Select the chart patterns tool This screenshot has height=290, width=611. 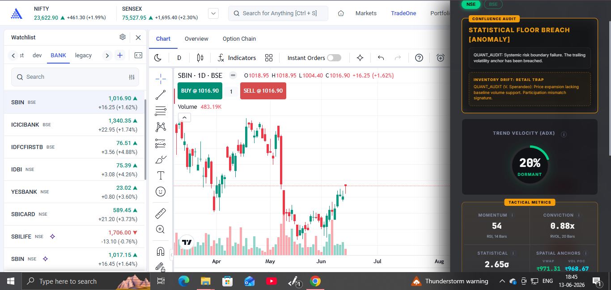click(x=161, y=127)
